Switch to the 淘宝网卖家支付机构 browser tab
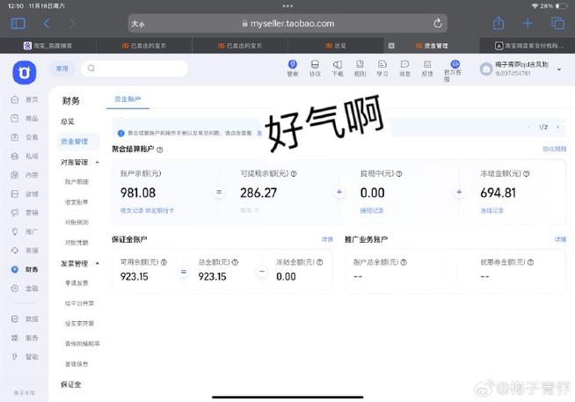The width and height of the screenshot is (575, 402). (527, 46)
